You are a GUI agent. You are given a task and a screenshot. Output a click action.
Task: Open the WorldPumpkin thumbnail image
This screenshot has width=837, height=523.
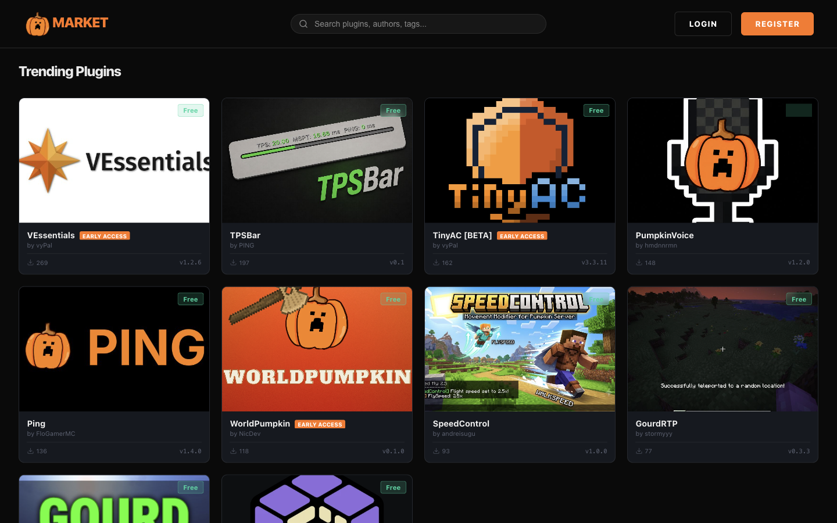click(317, 349)
